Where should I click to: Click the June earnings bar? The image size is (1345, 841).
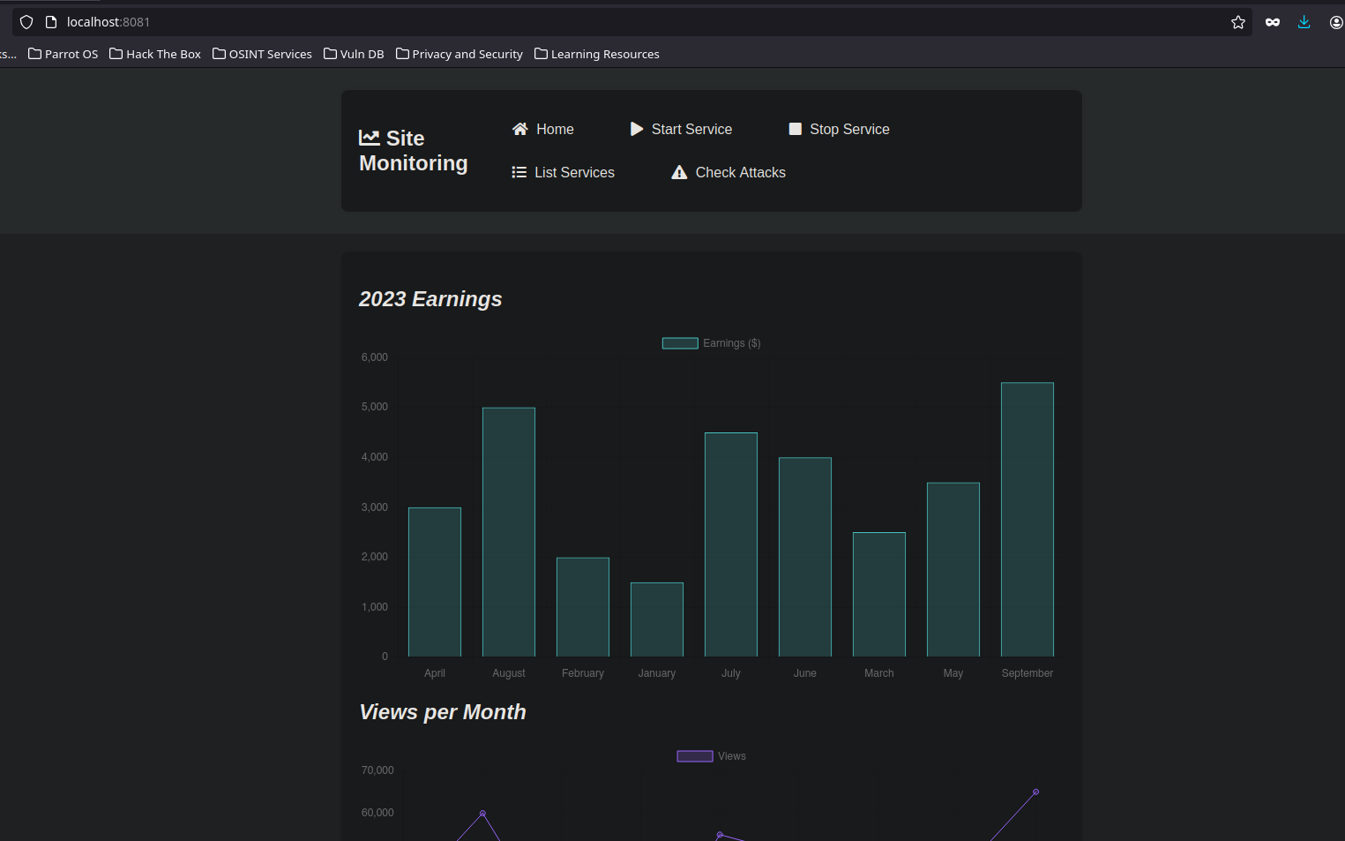tap(805, 557)
